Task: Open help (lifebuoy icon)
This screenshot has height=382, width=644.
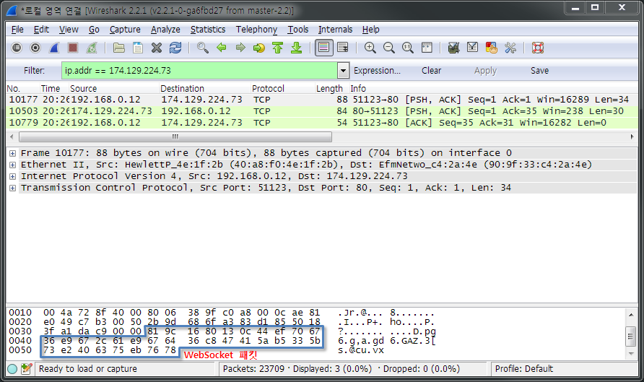Action: point(538,48)
